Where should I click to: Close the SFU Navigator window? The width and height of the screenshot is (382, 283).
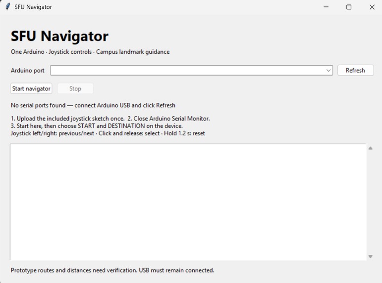tap(372, 7)
